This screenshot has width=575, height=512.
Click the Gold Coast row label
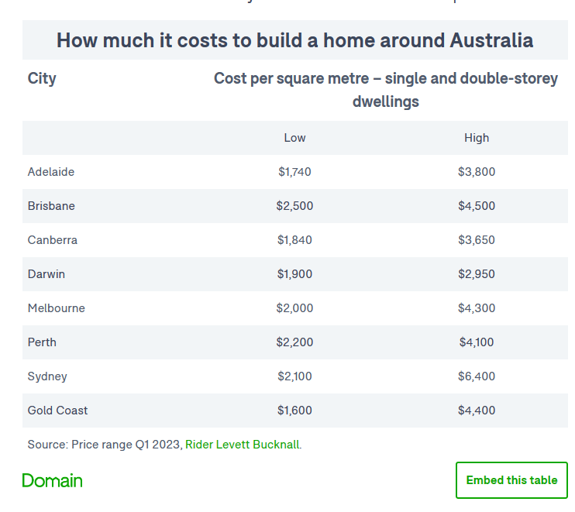pos(57,411)
